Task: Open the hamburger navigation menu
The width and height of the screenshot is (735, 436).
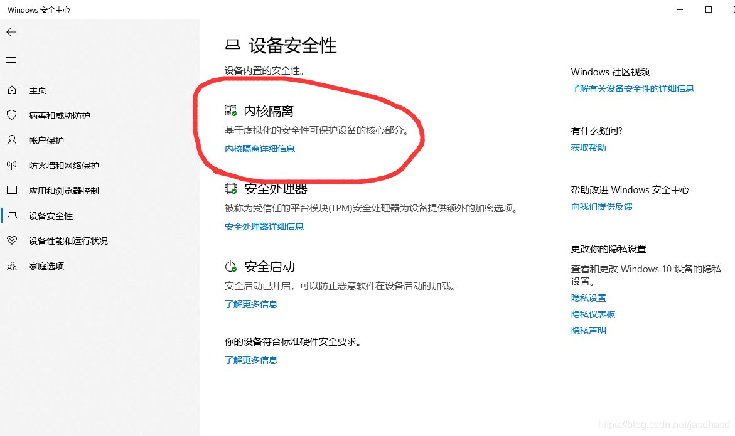Action: click(x=11, y=60)
